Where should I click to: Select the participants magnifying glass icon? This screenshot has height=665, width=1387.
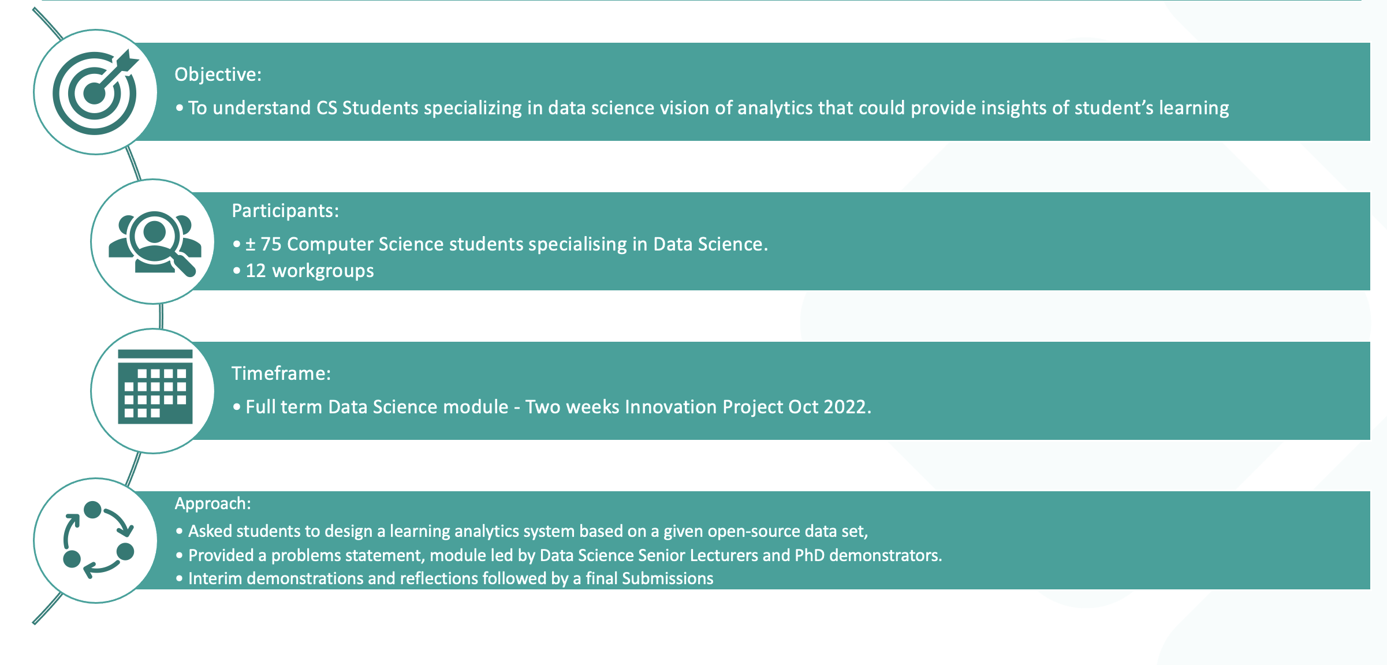click(x=154, y=242)
